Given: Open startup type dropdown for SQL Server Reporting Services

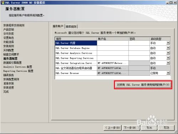Looking at the screenshot, I should pyautogui.click(x=168, y=58).
